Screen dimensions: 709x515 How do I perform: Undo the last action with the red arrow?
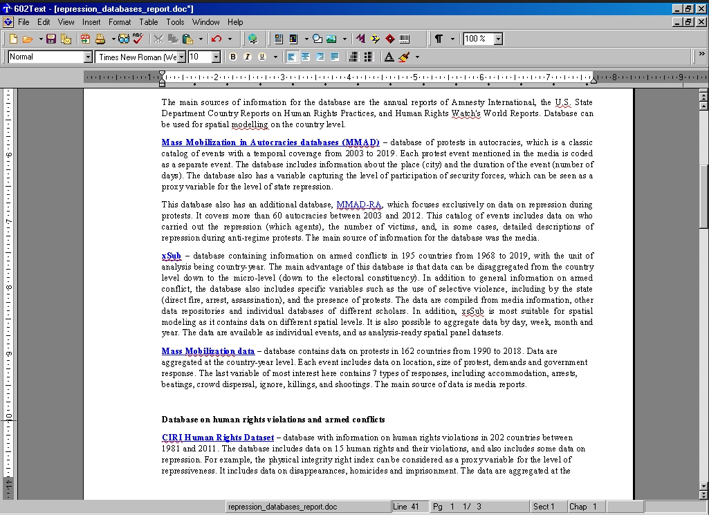tap(217, 39)
